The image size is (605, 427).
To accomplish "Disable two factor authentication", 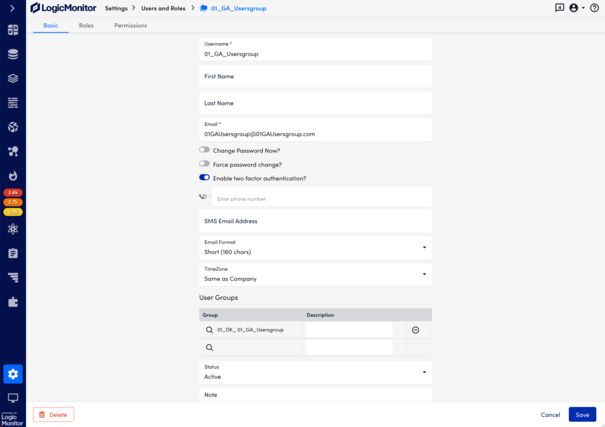I will pos(204,178).
